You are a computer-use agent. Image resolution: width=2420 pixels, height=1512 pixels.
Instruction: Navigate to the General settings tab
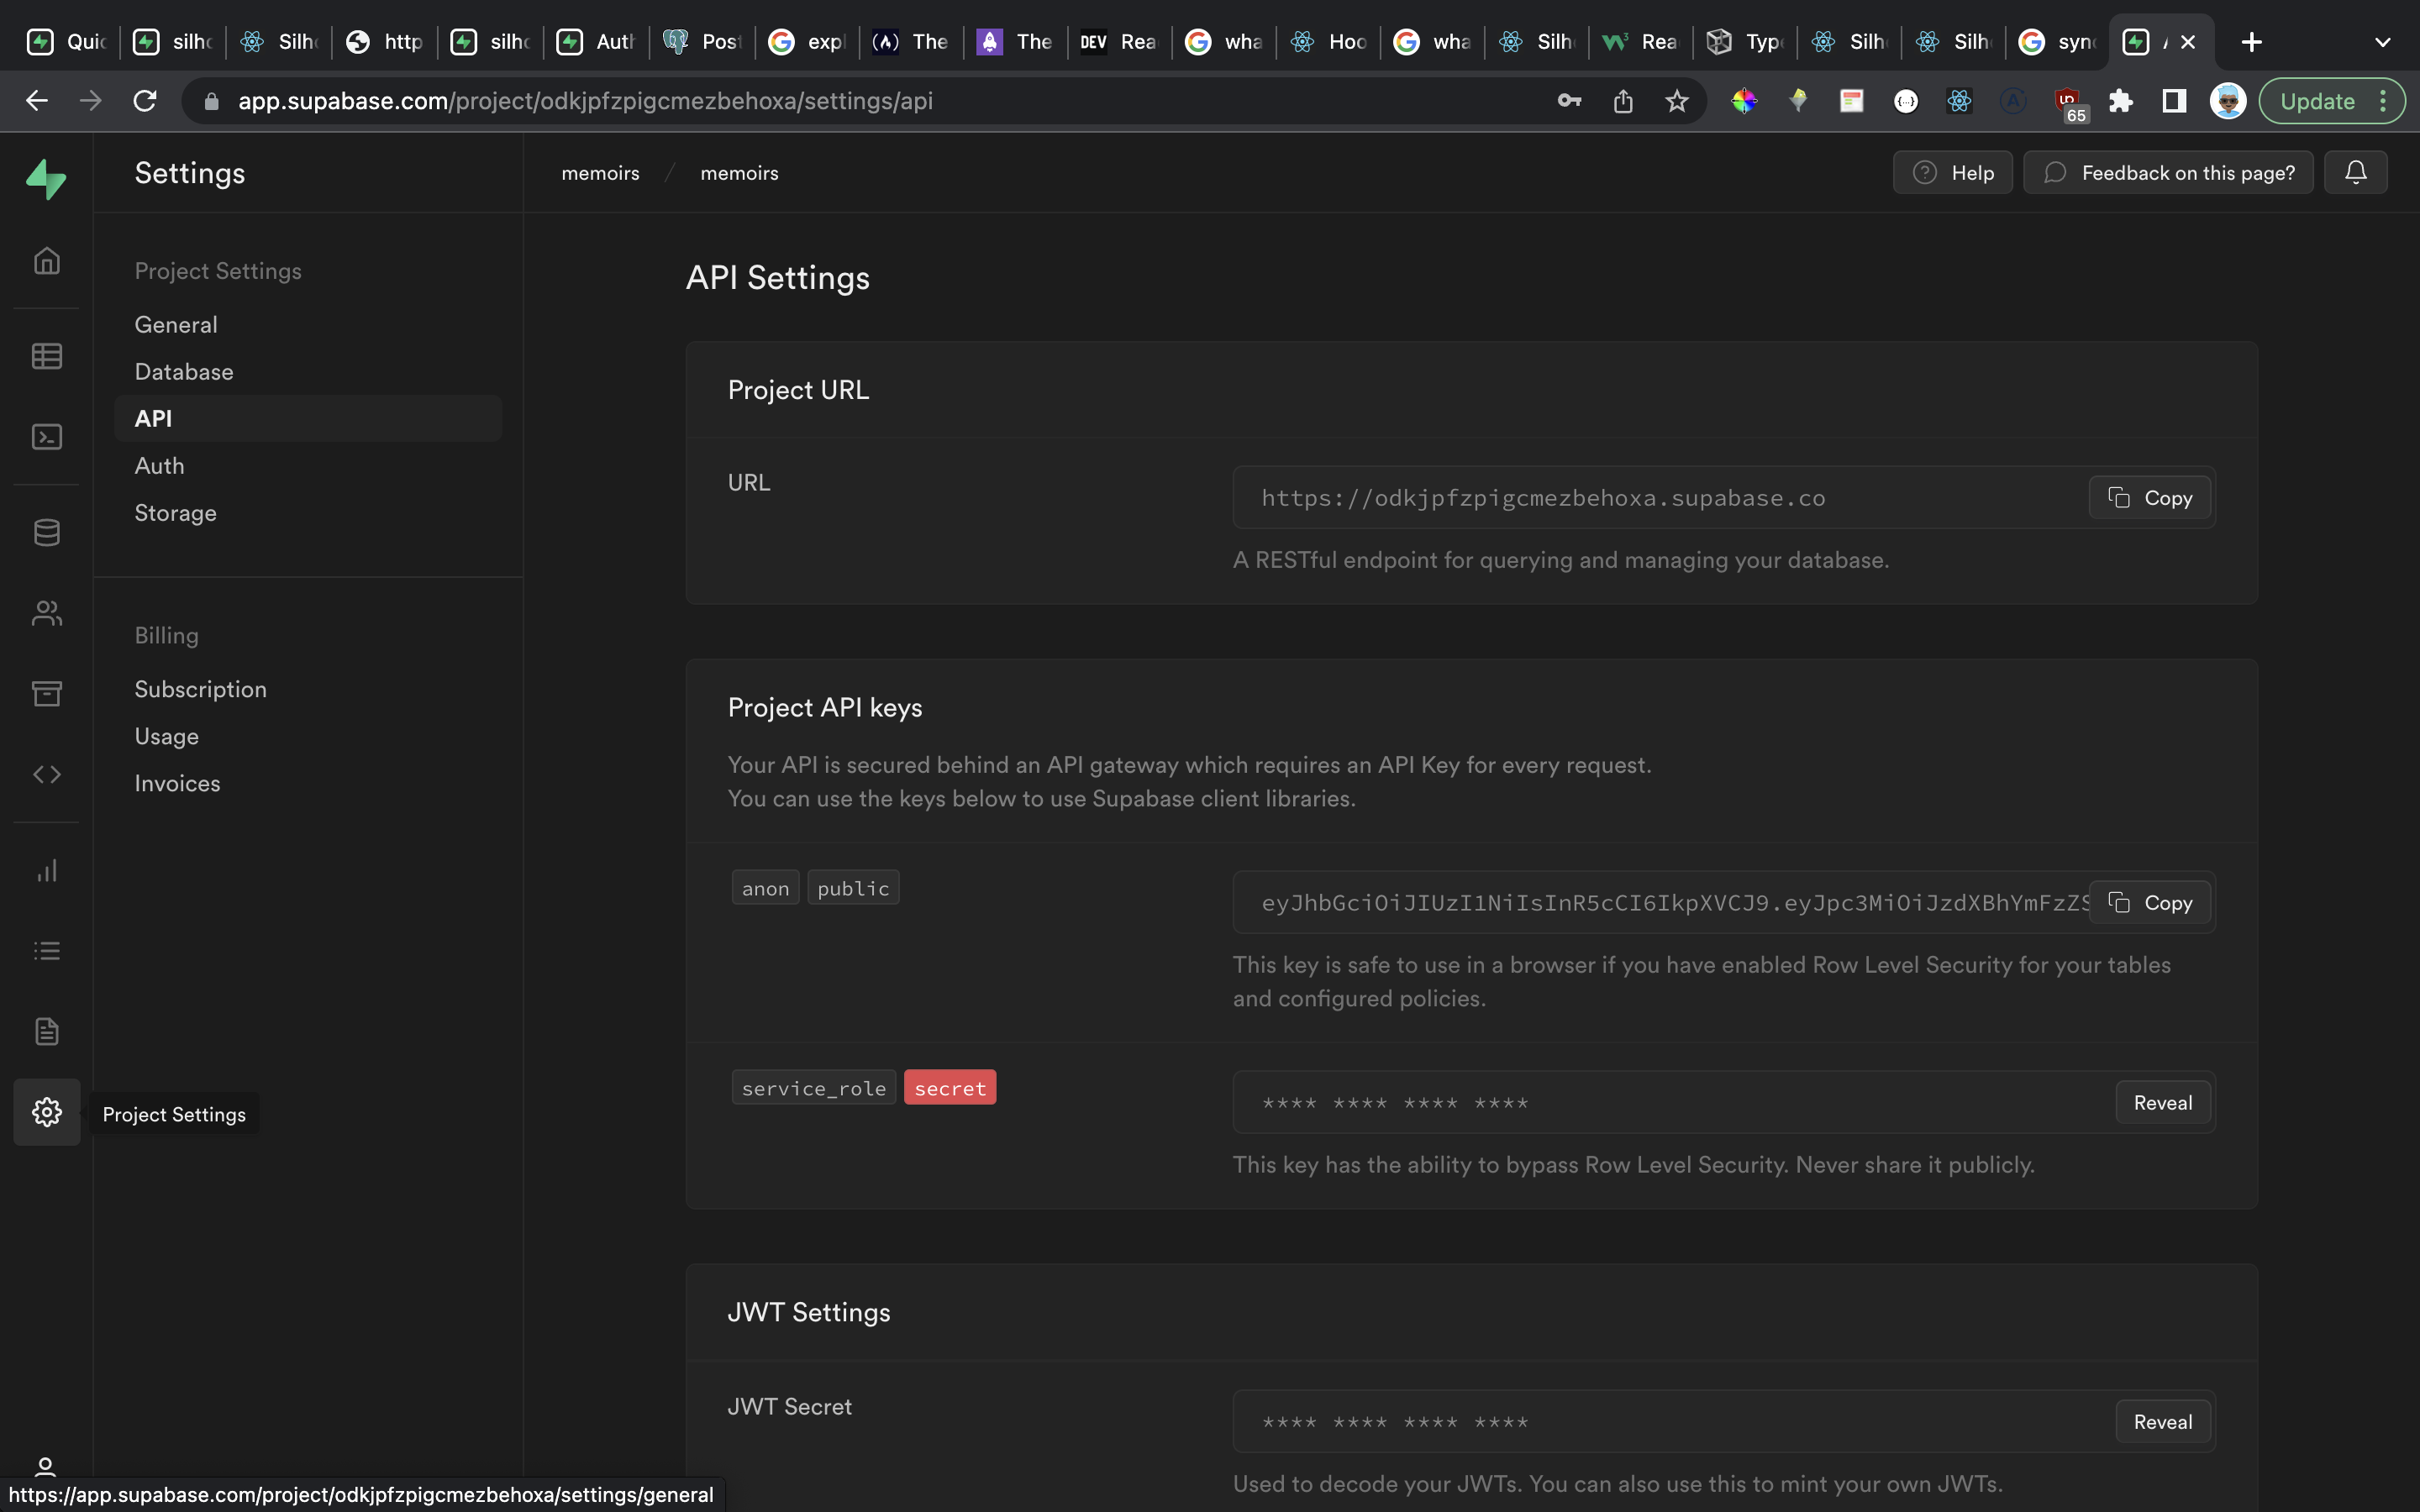[x=176, y=324]
